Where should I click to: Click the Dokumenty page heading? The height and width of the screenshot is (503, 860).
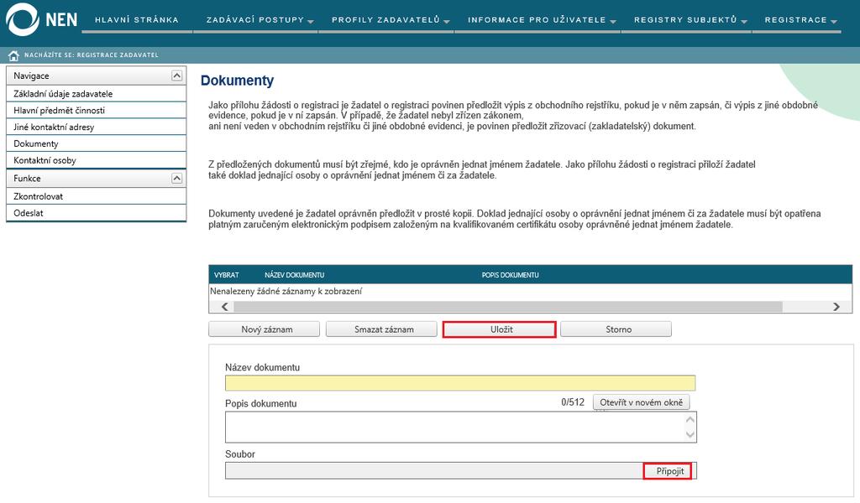pos(237,80)
